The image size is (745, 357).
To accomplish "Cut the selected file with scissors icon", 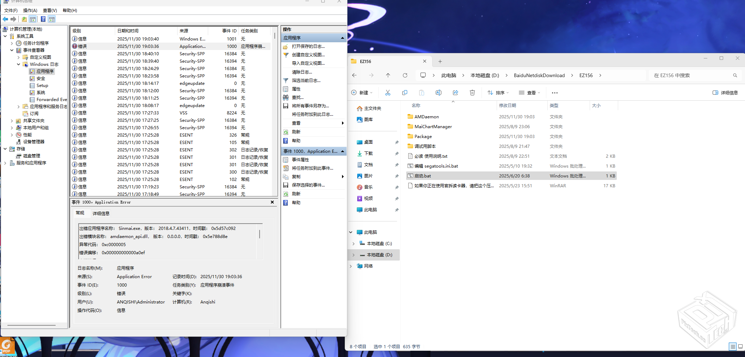I will pos(387,92).
